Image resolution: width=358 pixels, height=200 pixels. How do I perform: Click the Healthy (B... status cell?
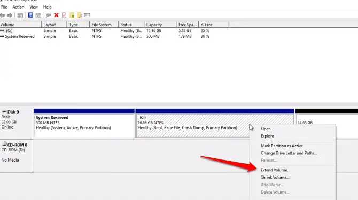[x=131, y=30]
